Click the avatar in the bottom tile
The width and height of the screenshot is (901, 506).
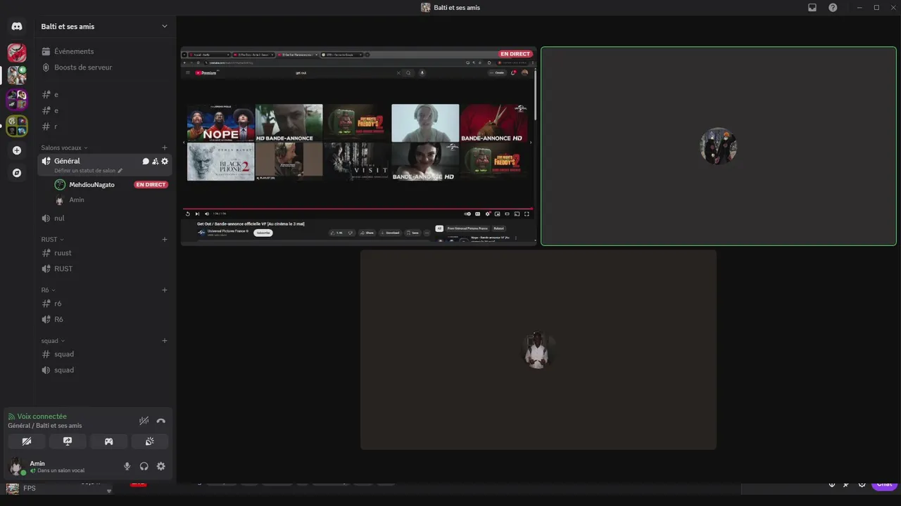click(x=538, y=350)
